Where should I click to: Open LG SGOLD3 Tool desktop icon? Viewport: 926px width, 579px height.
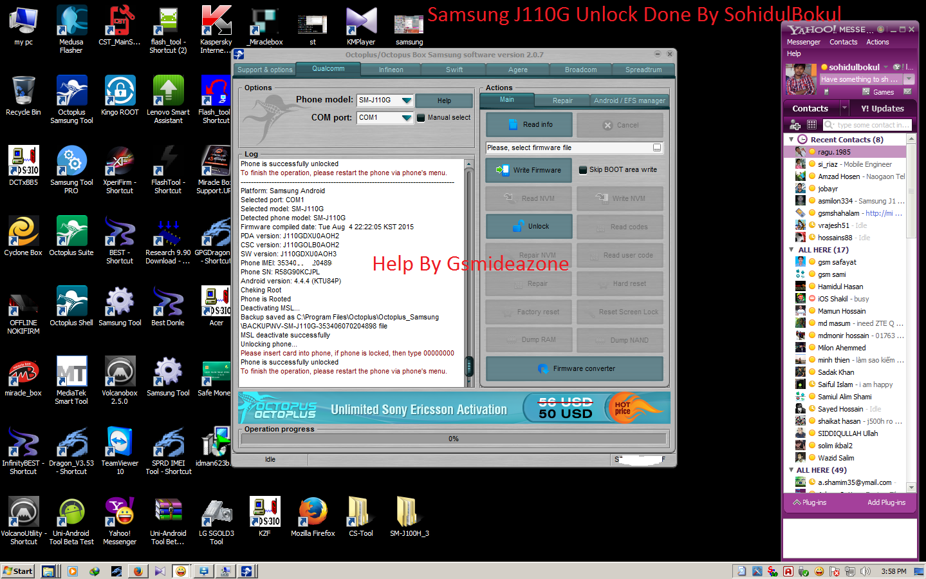pyautogui.click(x=216, y=520)
